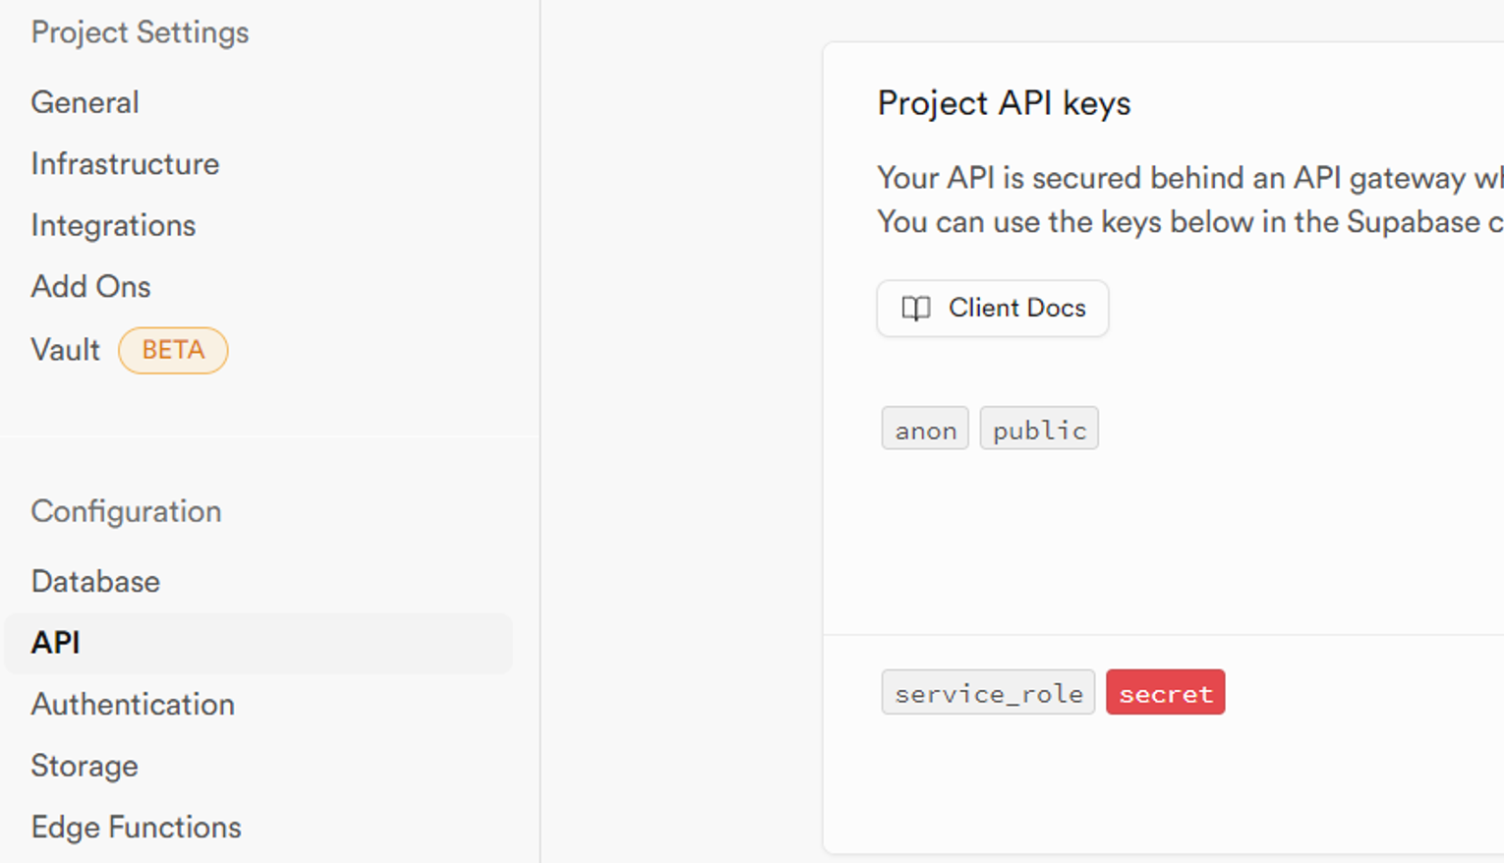The width and height of the screenshot is (1504, 863).
Task: Open Database configuration
Action: click(x=95, y=581)
